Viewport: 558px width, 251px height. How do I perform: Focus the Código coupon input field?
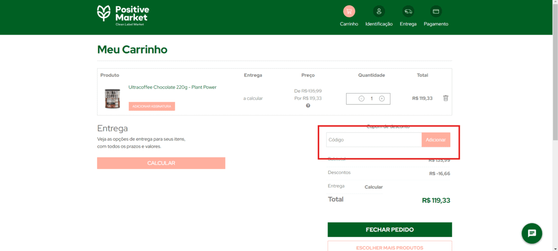point(374,140)
